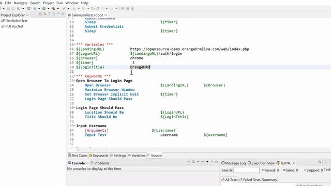Viewport: 331px width, 186px height.
Task: Click the Open Console icon
Action: point(203,162)
